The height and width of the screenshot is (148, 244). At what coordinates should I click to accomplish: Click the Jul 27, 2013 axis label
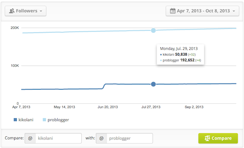click(x=151, y=107)
